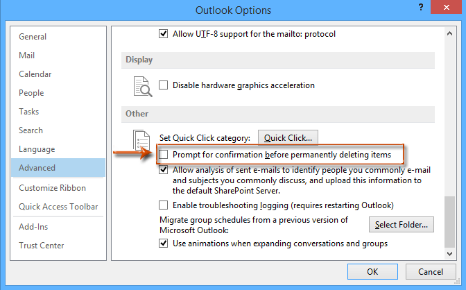Check Disable hardware graphics acceleration
The image size is (466, 290).
click(x=164, y=85)
